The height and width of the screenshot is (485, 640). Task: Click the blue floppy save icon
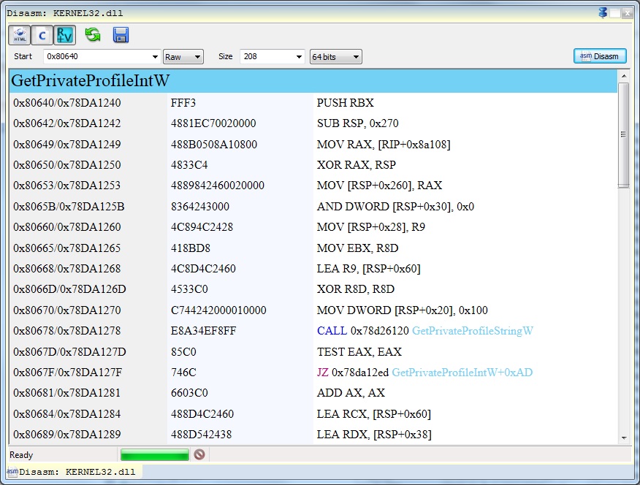(x=121, y=35)
